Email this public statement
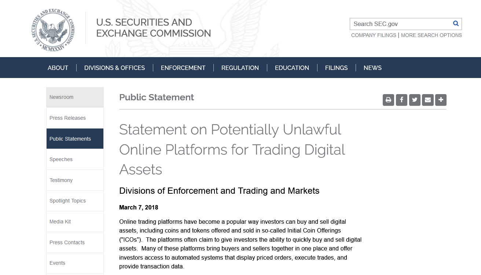Viewport: 481px width, 275px height. 427,100
